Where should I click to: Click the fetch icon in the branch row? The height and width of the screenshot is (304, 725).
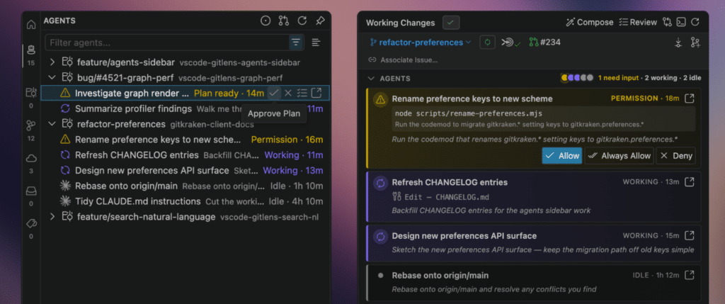(678, 43)
